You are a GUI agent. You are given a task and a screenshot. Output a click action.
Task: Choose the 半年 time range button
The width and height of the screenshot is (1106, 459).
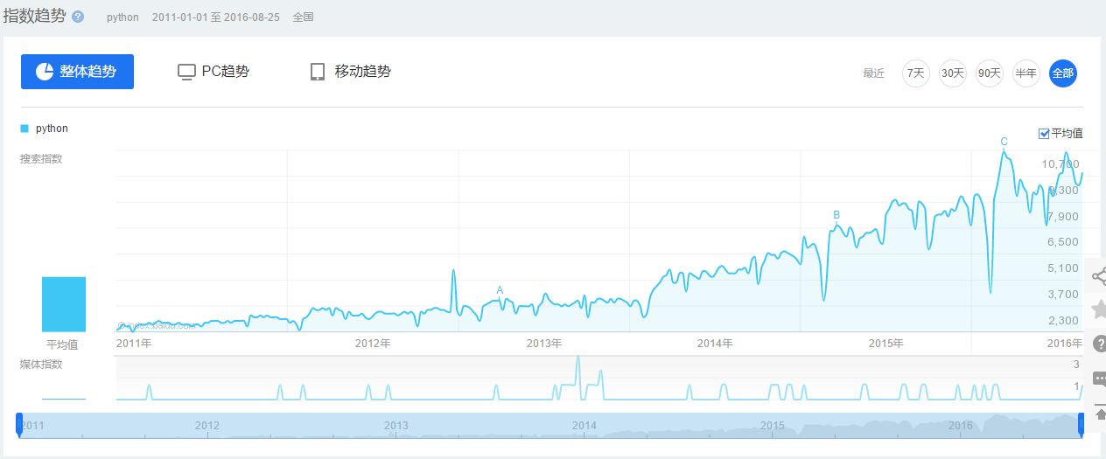pyautogui.click(x=1025, y=73)
